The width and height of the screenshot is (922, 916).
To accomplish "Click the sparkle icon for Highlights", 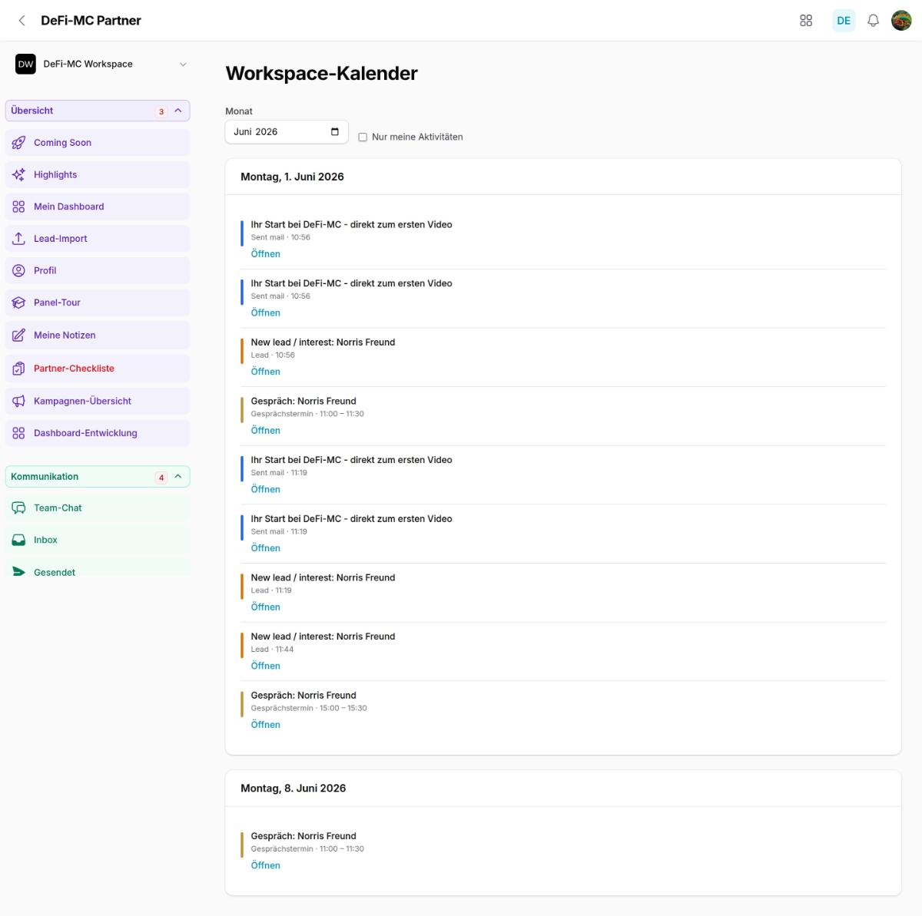I will (19, 175).
